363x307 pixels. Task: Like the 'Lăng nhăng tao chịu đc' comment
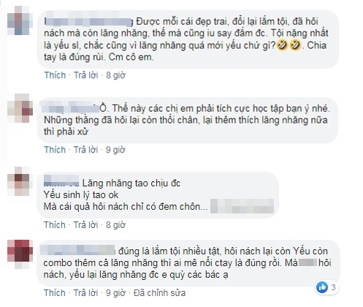pyautogui.click(x=55, y=224)
